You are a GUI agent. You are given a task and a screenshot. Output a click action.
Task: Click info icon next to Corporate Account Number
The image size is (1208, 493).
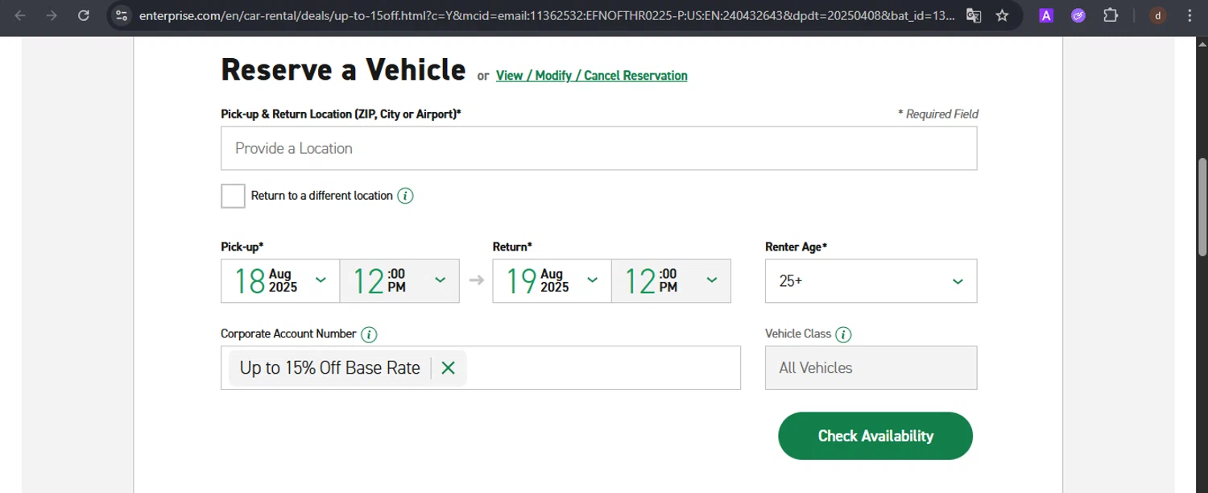click(x=369, y=334)
